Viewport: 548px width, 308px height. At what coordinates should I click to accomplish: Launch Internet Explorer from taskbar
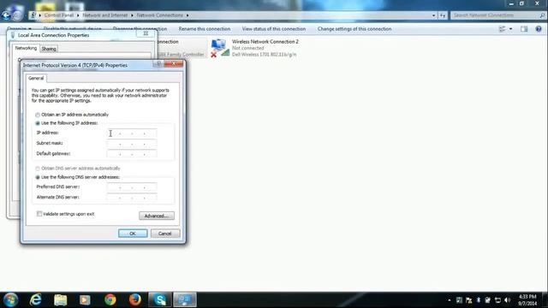click(36, 300)
